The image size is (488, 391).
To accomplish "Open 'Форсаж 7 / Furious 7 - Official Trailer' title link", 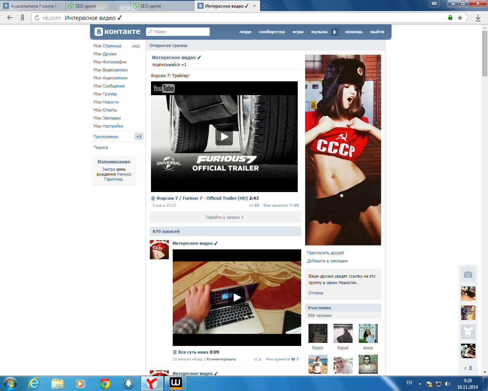I will pos(202,198).
